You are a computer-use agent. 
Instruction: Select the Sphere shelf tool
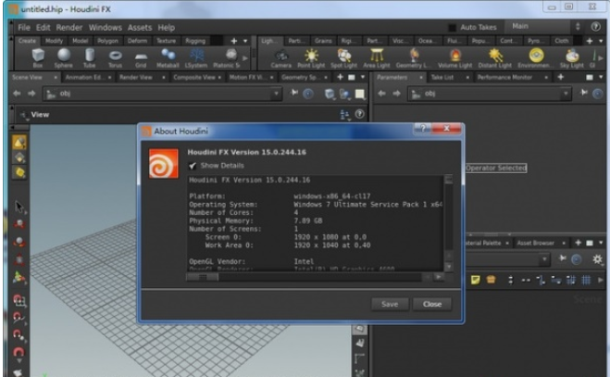coord(64,58)
